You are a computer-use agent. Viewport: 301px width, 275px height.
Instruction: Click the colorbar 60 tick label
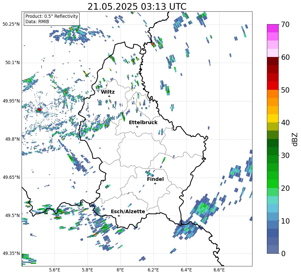pos(285,57)
